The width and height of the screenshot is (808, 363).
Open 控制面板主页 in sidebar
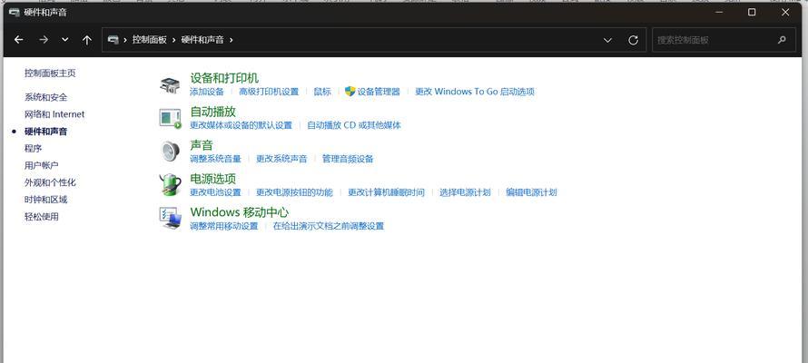50,74
